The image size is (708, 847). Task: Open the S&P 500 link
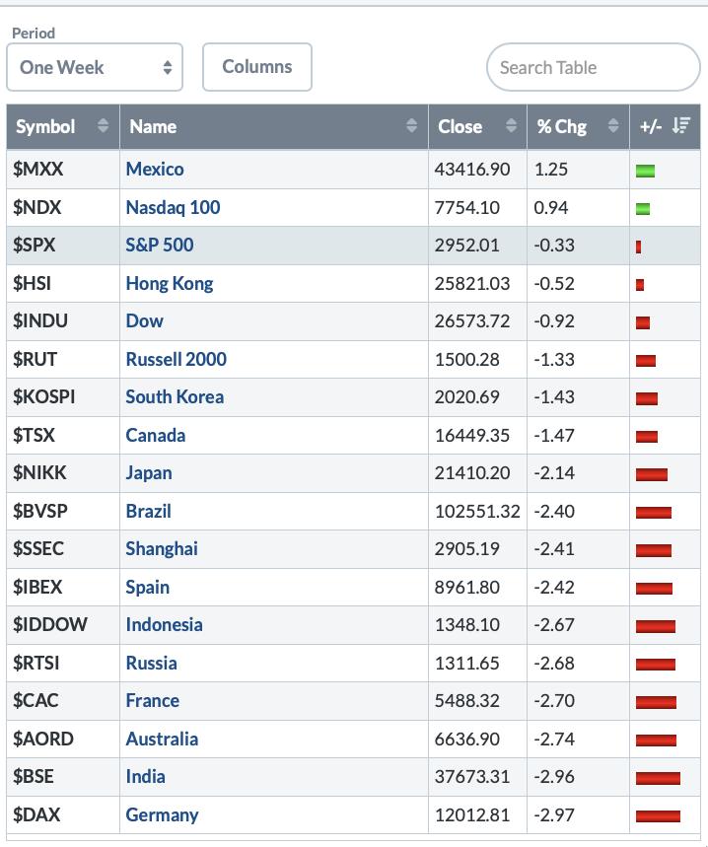[x=159, y=245]
